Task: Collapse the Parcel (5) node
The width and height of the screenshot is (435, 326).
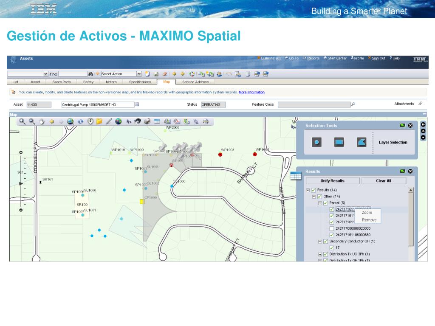Action: [320, 203]
